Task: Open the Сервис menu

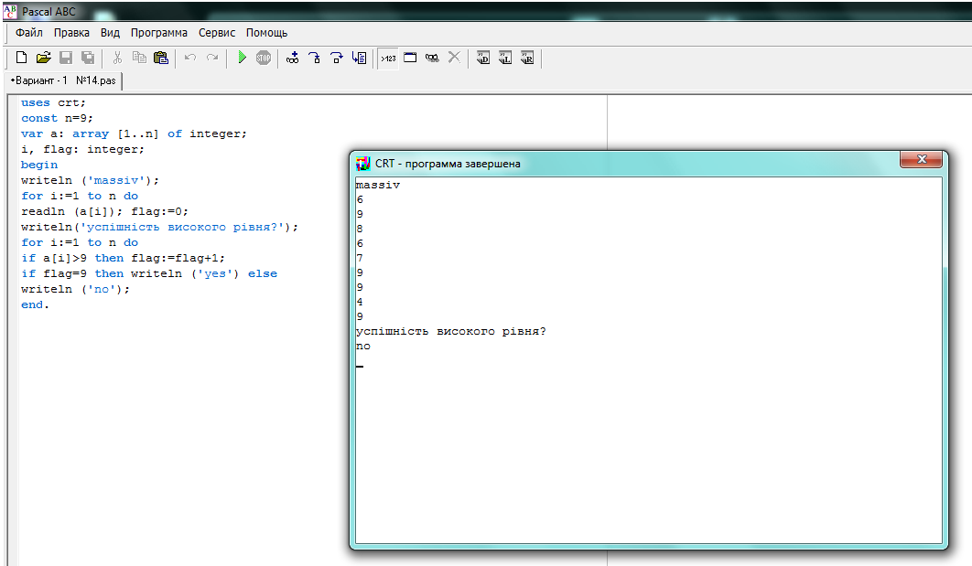Action: coord(217,33)
